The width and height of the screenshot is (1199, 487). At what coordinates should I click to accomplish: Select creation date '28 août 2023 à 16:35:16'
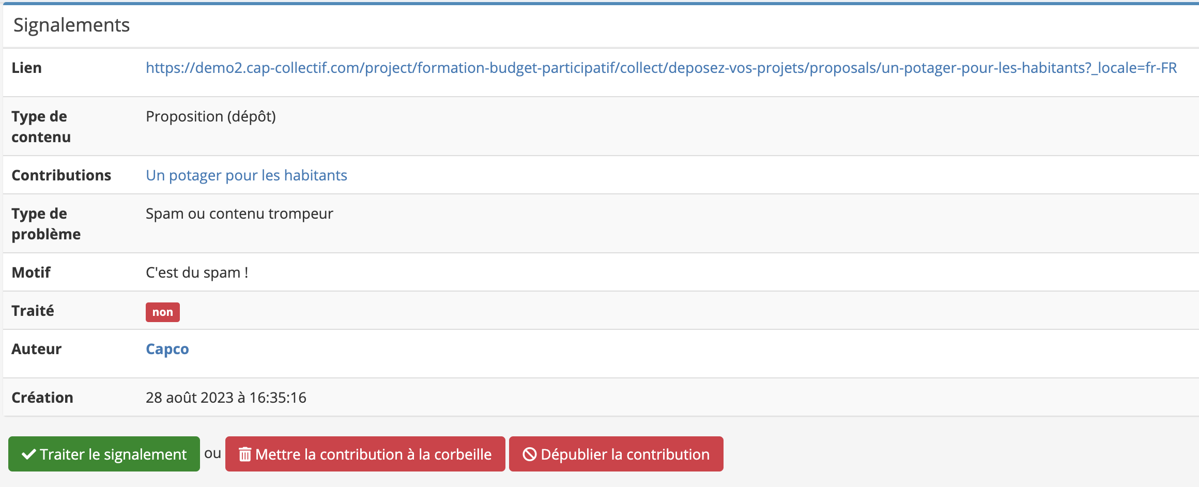226,398
